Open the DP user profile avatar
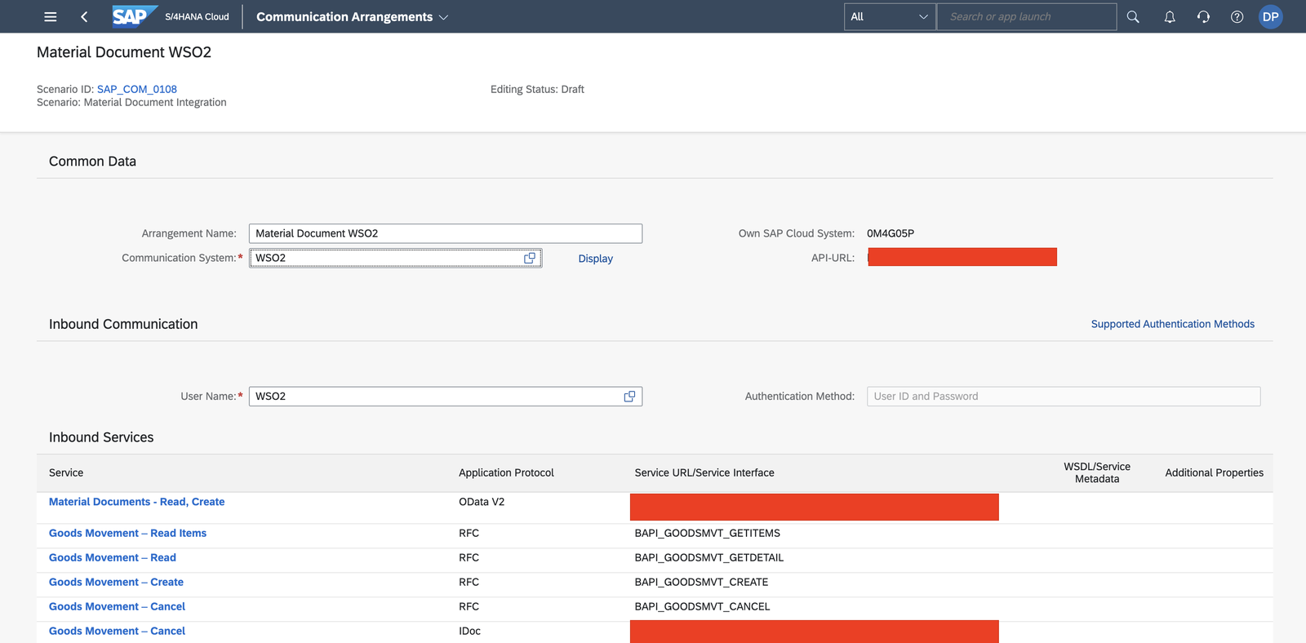1306x643 pixels. (1271, 16)
